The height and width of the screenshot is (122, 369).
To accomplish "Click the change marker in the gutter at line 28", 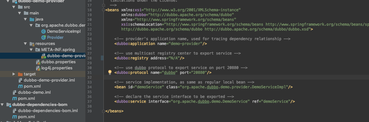I will (x=102, y=58).
